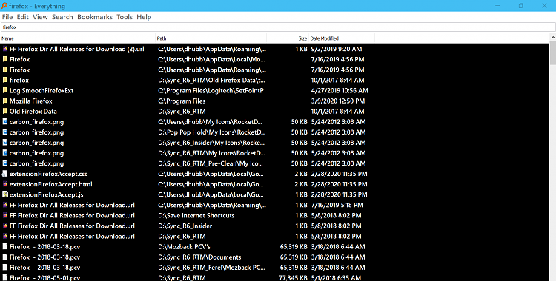Click the Mozilla Firefox folder icon
The width and height of the screenshot is (556, 281).
click(5, 101)
